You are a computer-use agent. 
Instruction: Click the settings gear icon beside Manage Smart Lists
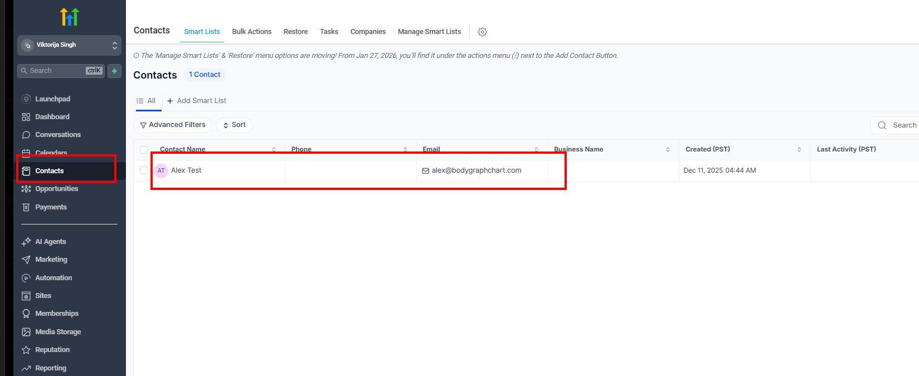tap(483, 32)
